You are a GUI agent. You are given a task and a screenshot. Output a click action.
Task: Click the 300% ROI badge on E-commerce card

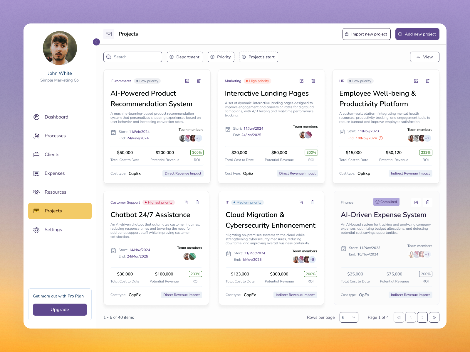tap(197, 153)
